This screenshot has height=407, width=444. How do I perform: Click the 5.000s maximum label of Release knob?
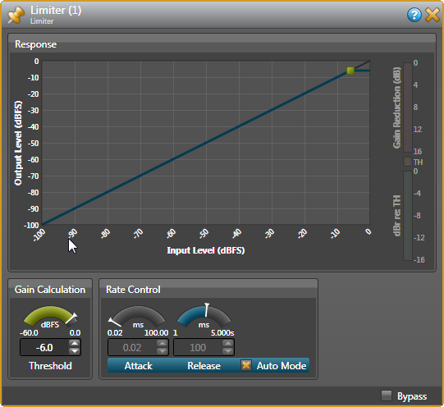(222, 332)
